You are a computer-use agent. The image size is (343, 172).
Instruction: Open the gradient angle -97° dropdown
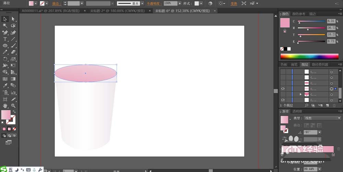[319, 132]
